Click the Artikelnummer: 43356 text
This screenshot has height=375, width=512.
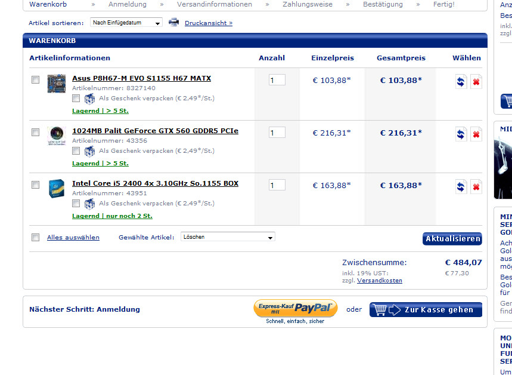click(x=110, y=141)
